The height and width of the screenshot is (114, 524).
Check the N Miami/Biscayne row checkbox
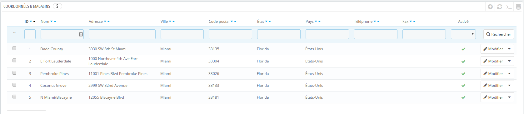click(x=14, y=97)
